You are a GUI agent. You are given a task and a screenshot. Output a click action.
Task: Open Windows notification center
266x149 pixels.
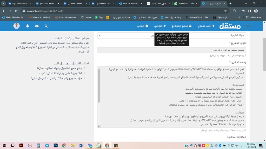261,145
